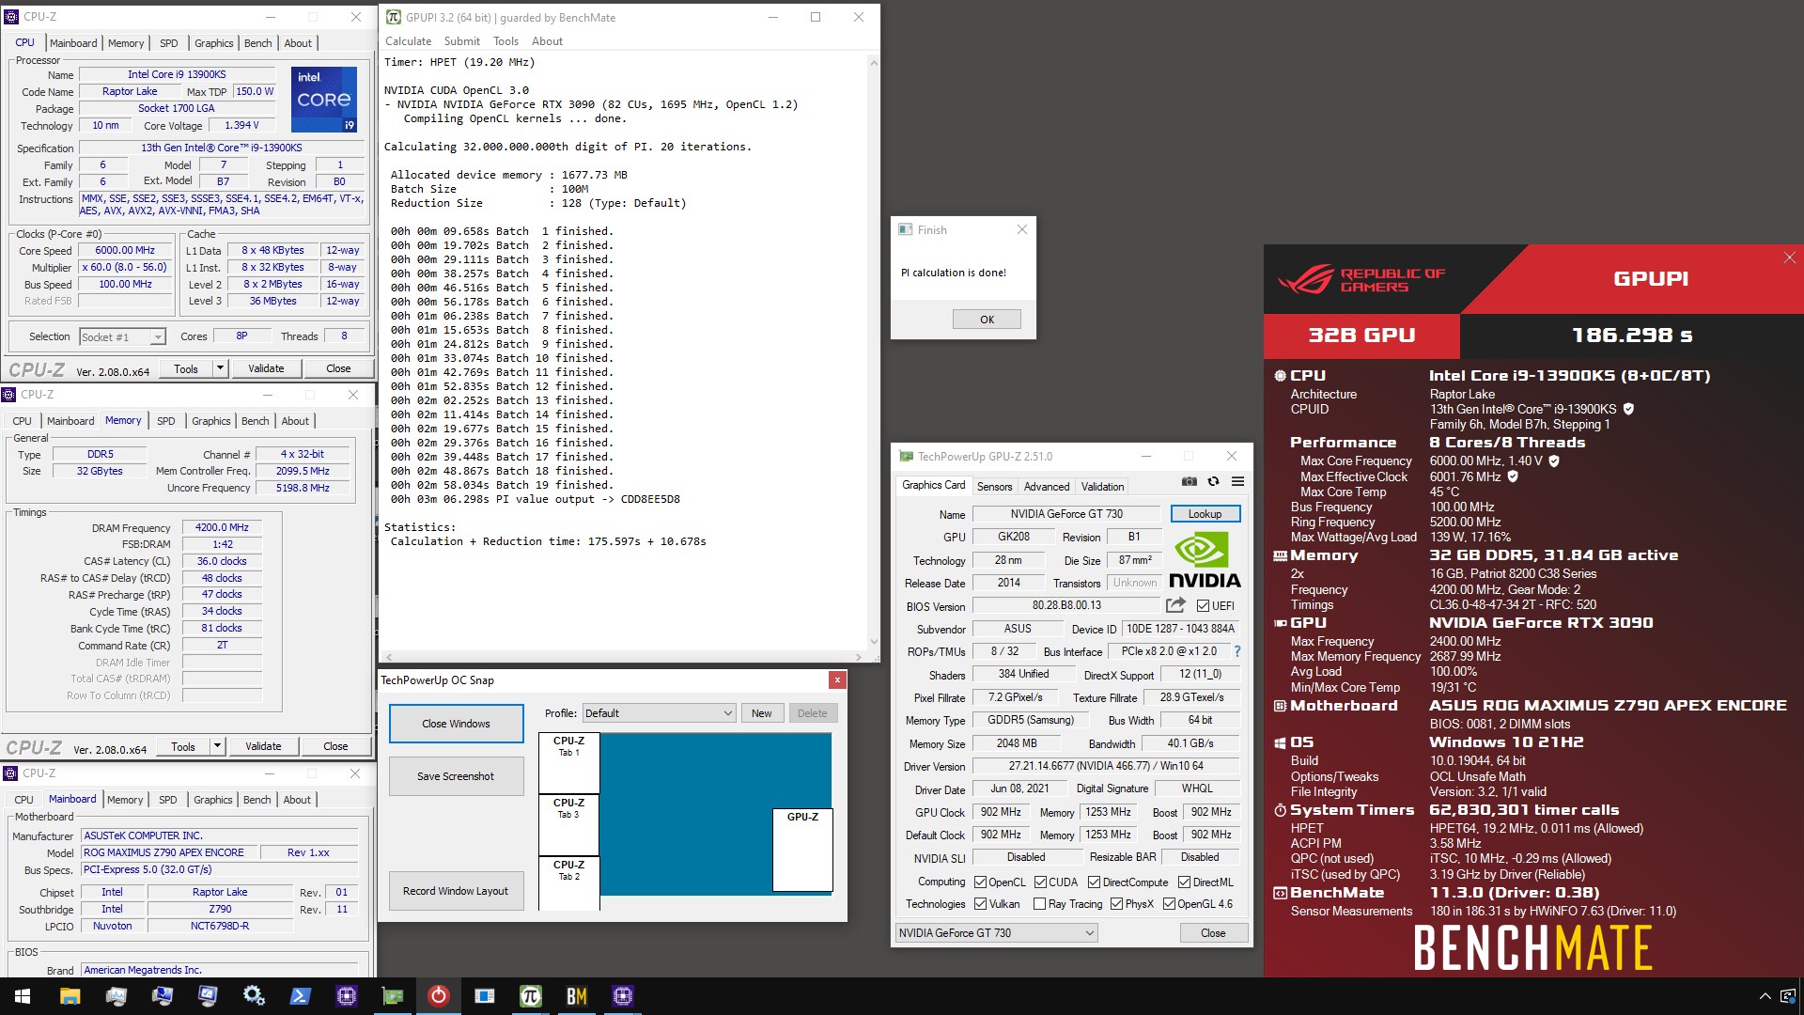Image resolution: width=1804 pixels, height=1015 pixels.
Task: Toggle the UEFI checkbox in GPU-Z
Action: (x=1203, y=606)
